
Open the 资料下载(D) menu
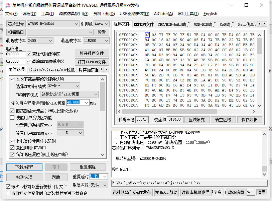[x=104, y=14]
